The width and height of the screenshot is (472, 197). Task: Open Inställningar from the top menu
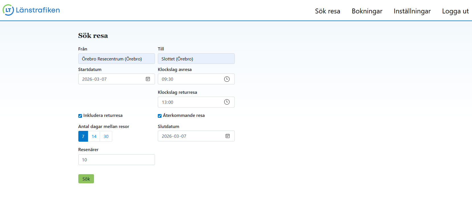point(412,11)
